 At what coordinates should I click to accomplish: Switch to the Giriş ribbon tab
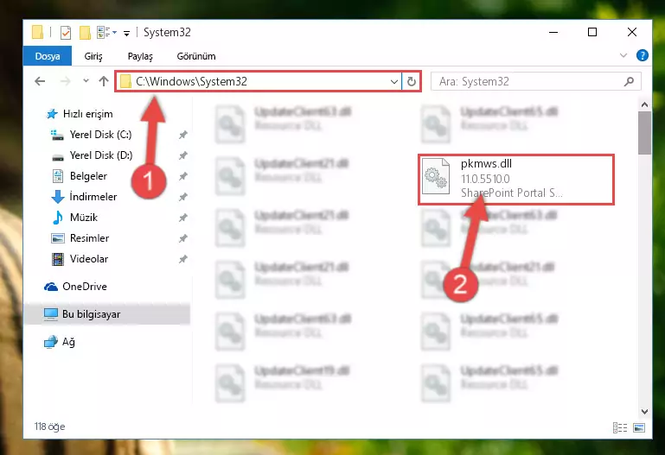pos(93,56)
